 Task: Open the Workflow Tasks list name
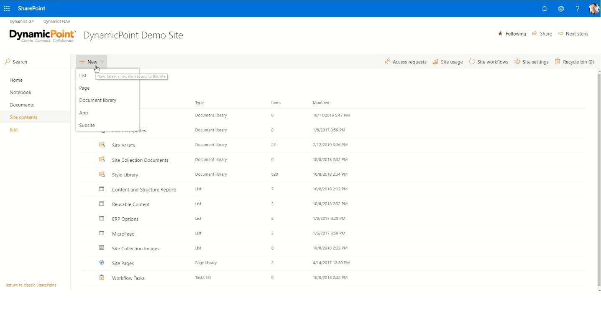pos(128,278)
